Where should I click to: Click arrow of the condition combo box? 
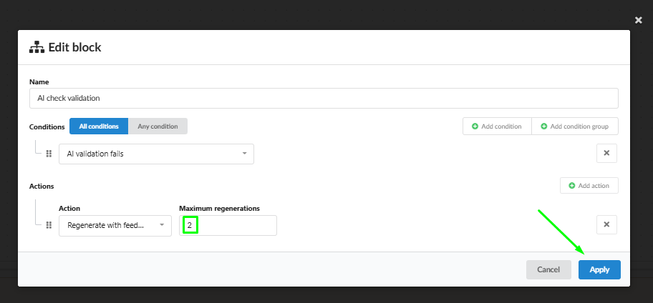point(244,154)
